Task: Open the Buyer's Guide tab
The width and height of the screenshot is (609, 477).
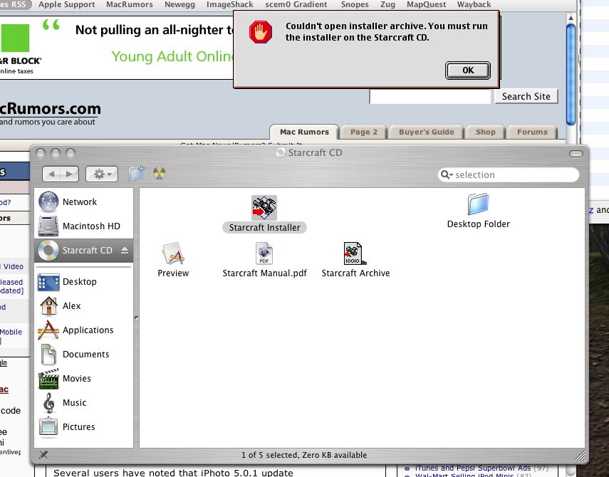Action: [x=427, y=132]
